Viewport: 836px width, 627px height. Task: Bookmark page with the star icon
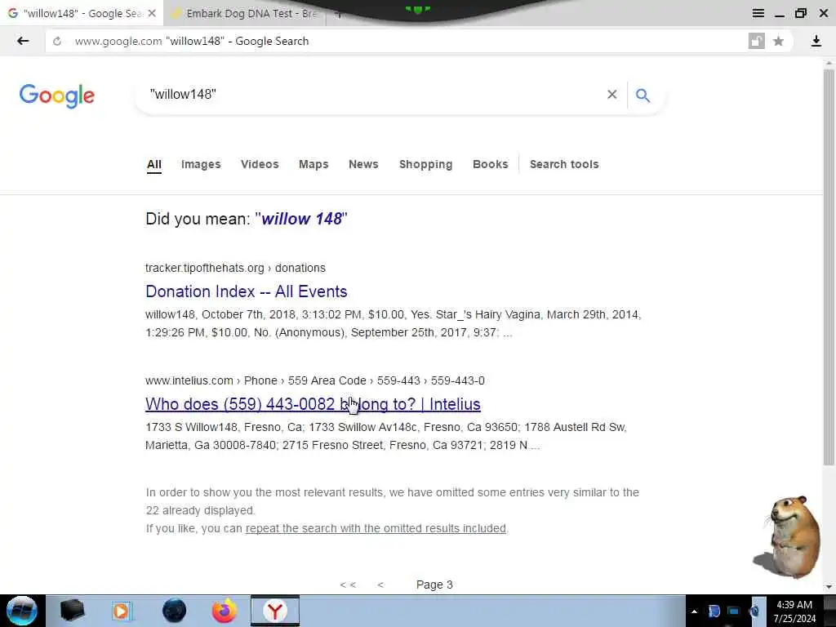click(778, 41)
